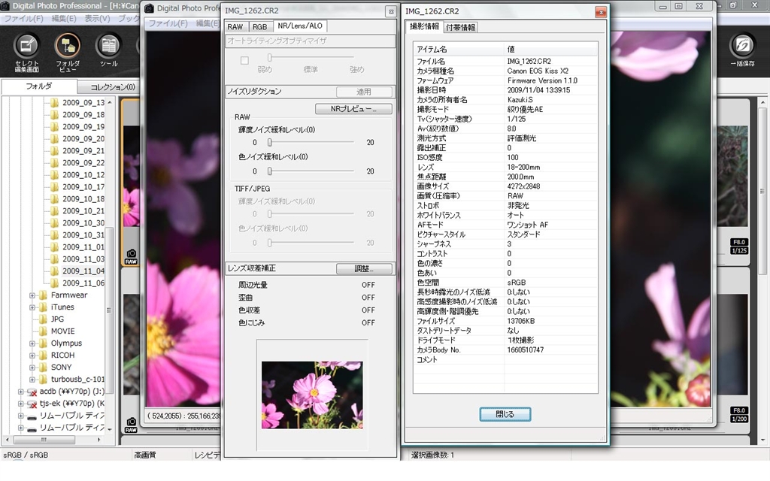Open the ツール toolbar icon
Screen dimensions: 770x481
pos(108,46)
